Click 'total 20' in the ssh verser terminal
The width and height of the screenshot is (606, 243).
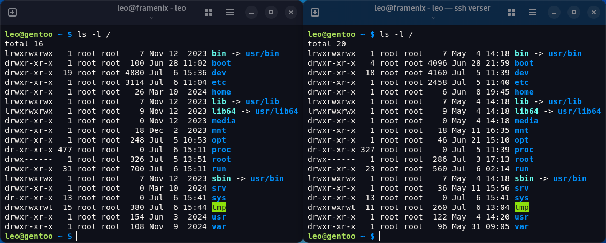click(x=327, y=44)
